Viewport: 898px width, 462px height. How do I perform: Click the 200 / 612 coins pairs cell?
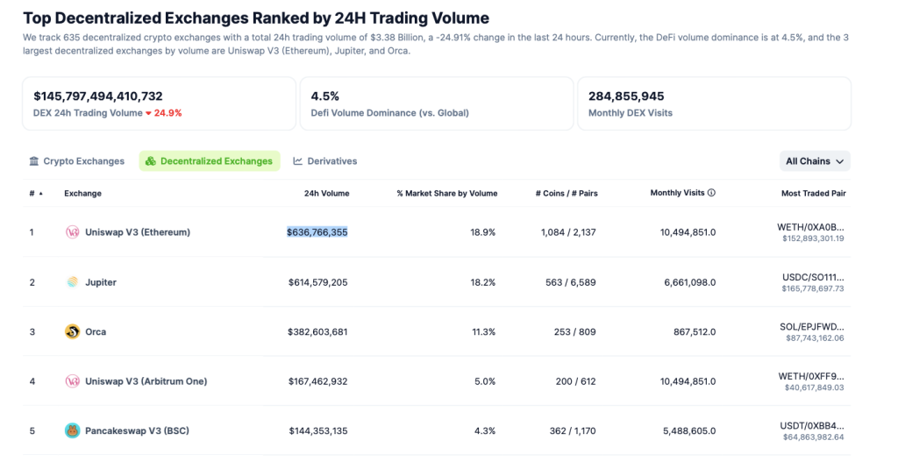click(x=575, y=381)
